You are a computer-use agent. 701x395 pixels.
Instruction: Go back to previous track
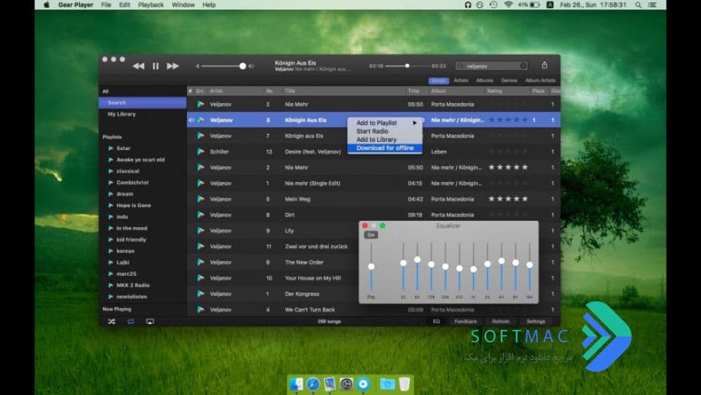[x=138, y=67]
